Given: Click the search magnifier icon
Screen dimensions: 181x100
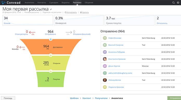Looking at the screenshot, I should pyautogui.click(x=173, y=3).
